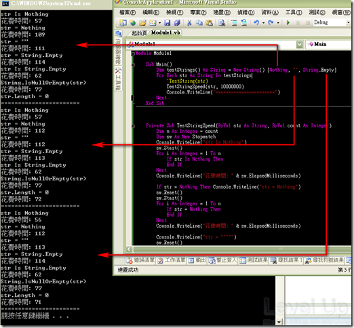354x328 pixels.
Task: Open the 檔案(F) menu
Action: [127, 12]
